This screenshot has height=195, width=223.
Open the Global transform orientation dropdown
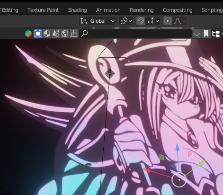[x=97, y=21]
